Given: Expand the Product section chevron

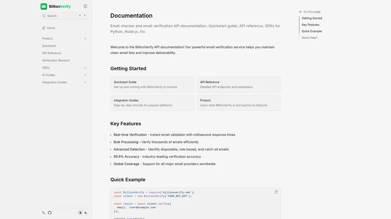Looking at the screenshot, I should (x=85, y=38).
